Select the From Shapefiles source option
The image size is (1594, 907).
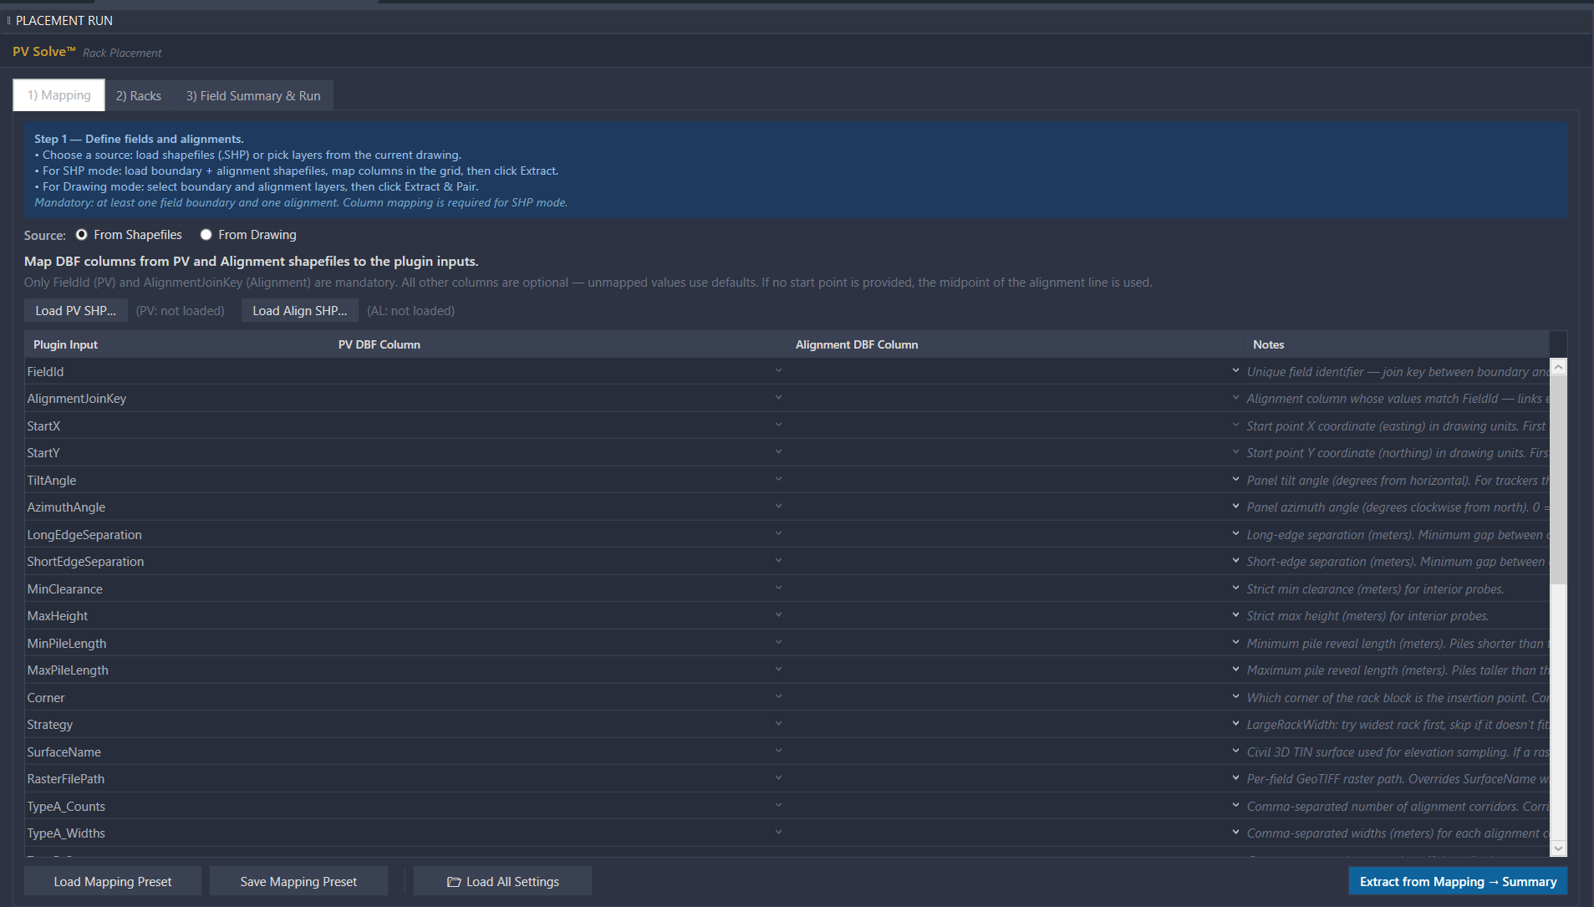[x=82, y=235]
